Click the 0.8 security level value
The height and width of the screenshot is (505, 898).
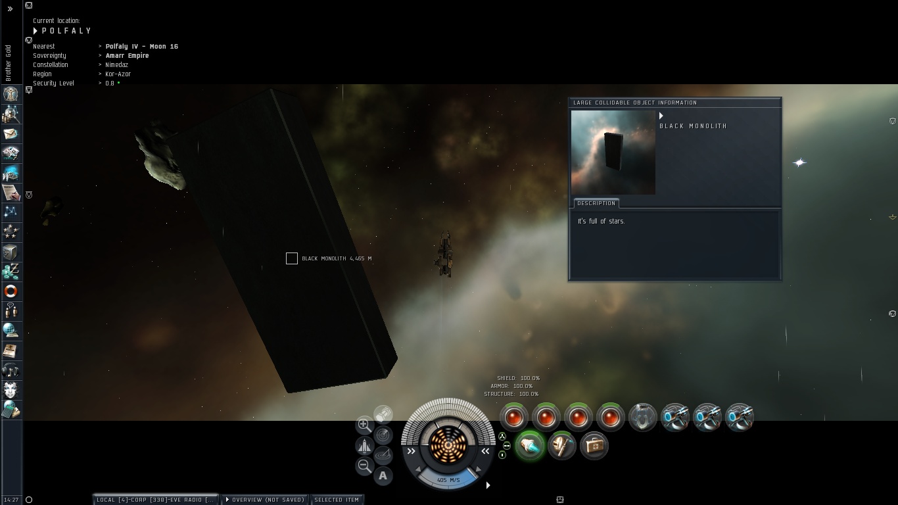pyautogui.click(x=110, y=84)
